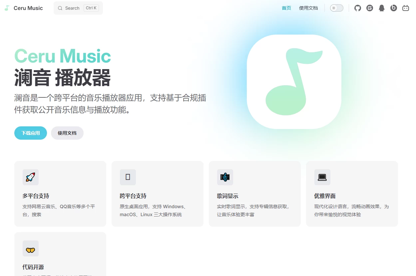The height and width of the screenshot is (276, 416).
Task: Click the 歌词显示 feature card
Action: 254,194
